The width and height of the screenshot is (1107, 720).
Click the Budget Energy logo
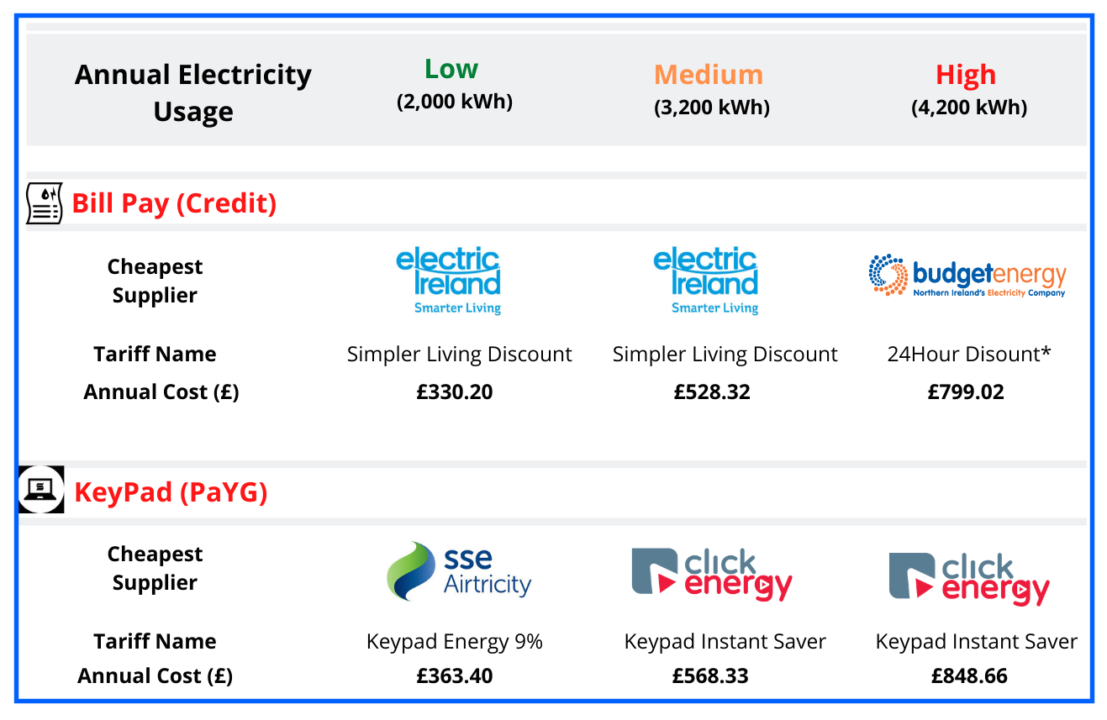(967, 276)
